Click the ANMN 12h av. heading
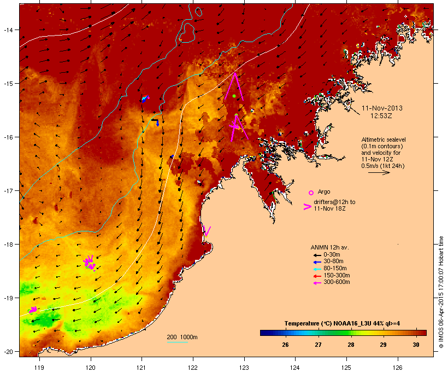448x372 pixels. click(x=329, y=247)
